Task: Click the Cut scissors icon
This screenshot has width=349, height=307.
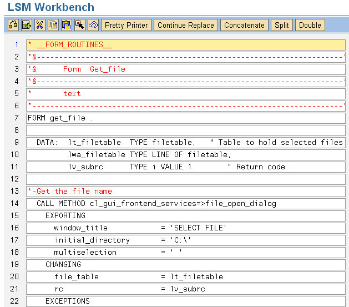Action: 40,25
